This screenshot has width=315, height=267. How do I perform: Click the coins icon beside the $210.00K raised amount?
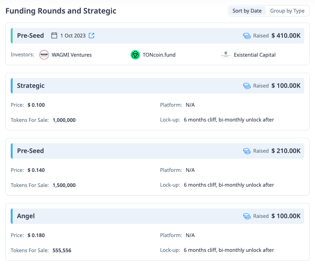point(247,151)
